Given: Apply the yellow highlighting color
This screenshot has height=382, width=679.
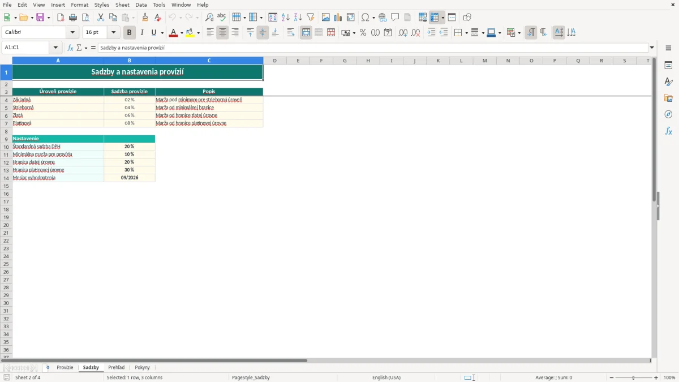Looking at the screenshot, I should click(190, 33).
